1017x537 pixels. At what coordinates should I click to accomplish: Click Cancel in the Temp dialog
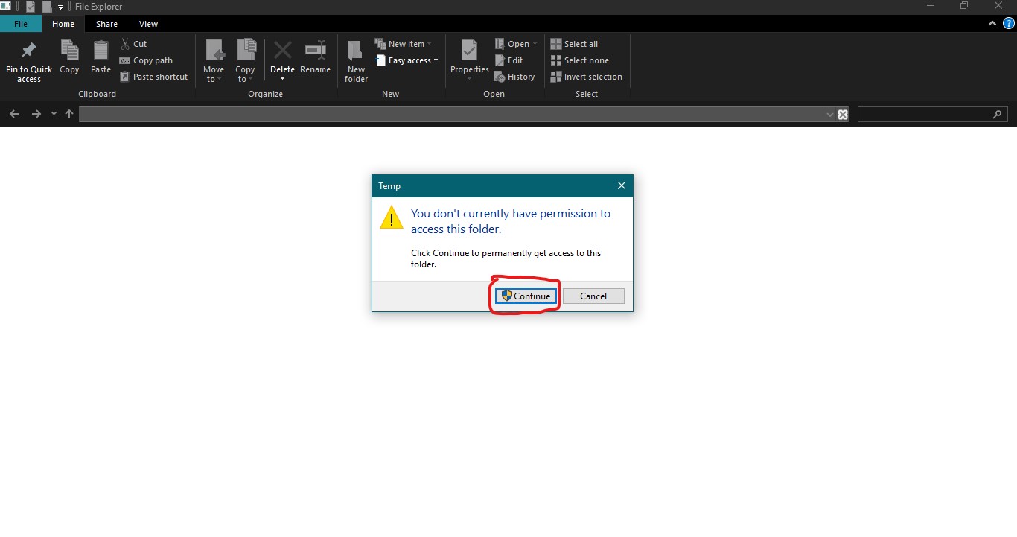coord(593,296)
